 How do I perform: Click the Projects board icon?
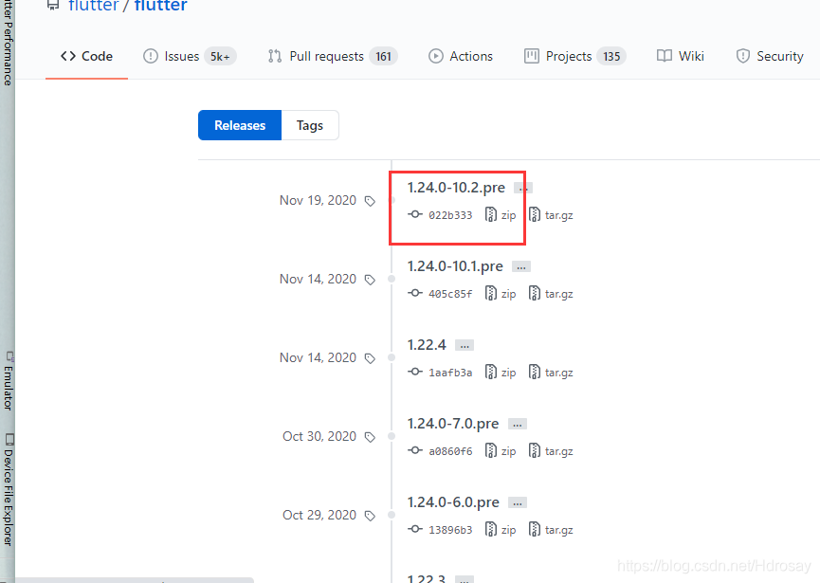[x=531, y=56]
